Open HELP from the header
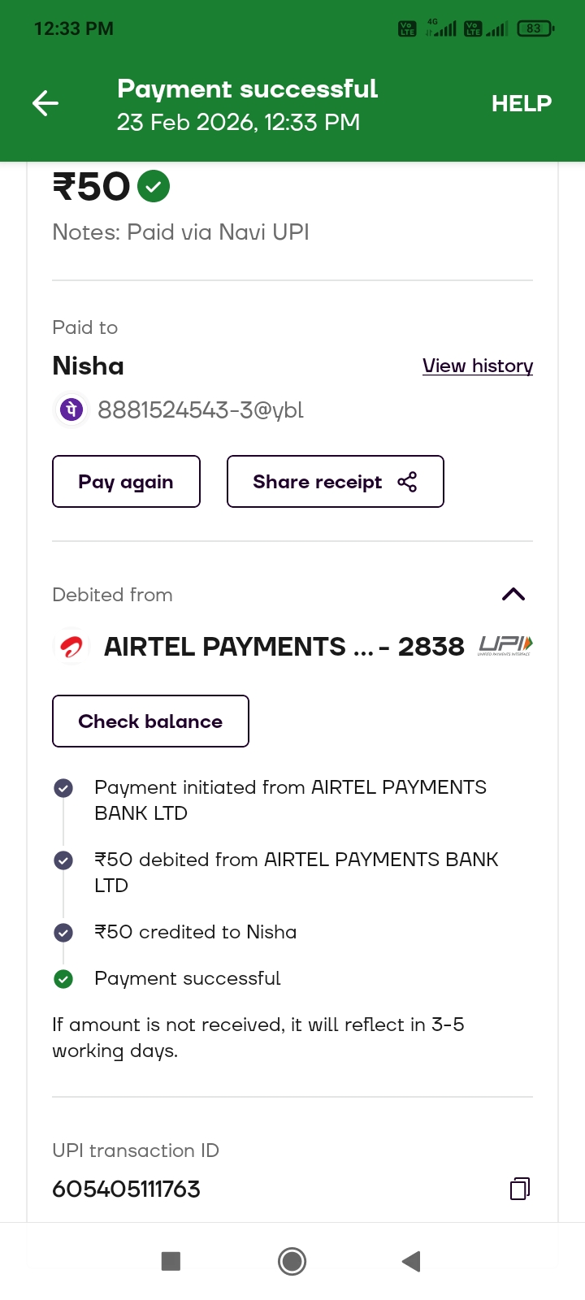The image size is (585, 1300). pyautogui.click(x=521, y=103)
